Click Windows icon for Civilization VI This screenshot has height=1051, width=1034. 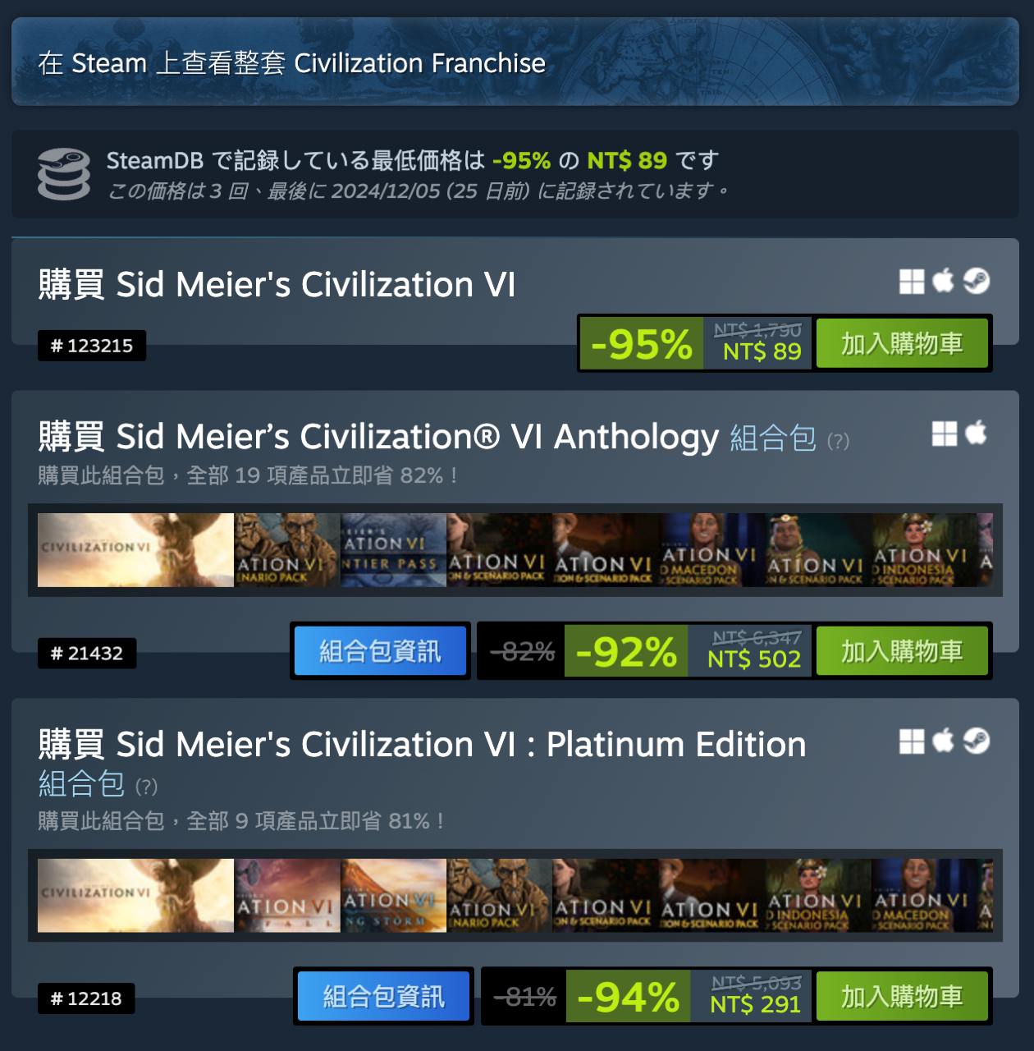[x=912, y=282]
